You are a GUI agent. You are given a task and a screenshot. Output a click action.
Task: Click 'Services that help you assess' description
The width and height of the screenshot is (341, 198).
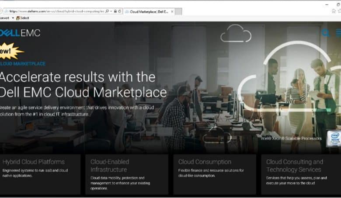tap(296, 181)
